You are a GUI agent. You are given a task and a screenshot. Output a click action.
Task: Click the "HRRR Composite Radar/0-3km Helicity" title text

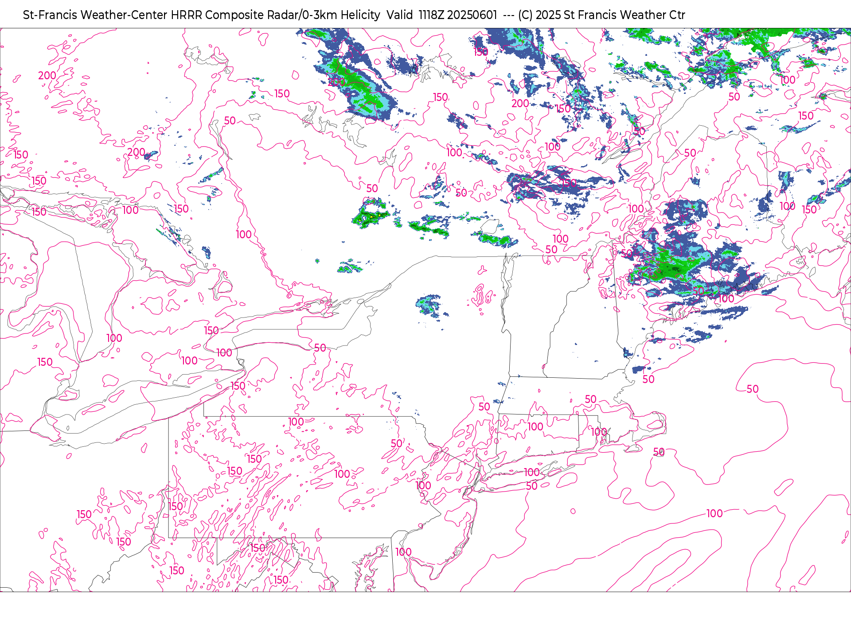coord(275,15)
